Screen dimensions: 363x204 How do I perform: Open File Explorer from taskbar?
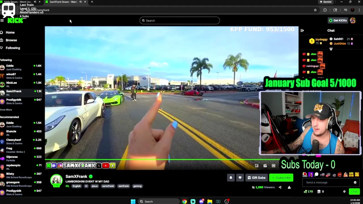coord(210,201)
